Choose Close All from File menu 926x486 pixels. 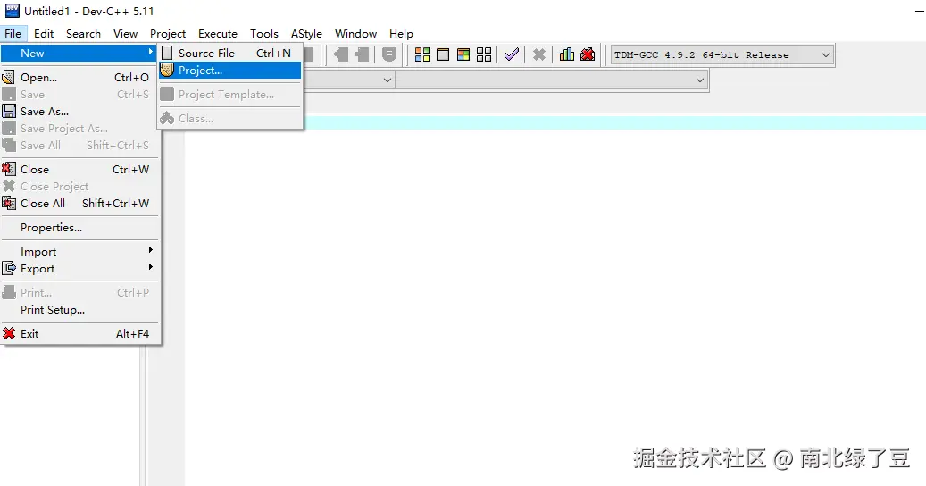(79, 203)
